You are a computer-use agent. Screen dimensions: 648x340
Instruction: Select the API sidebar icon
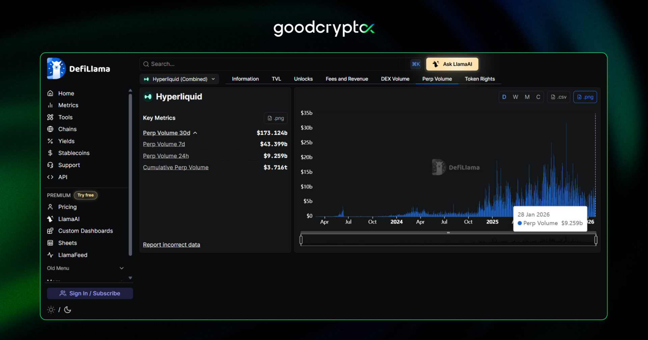[50, 177]
